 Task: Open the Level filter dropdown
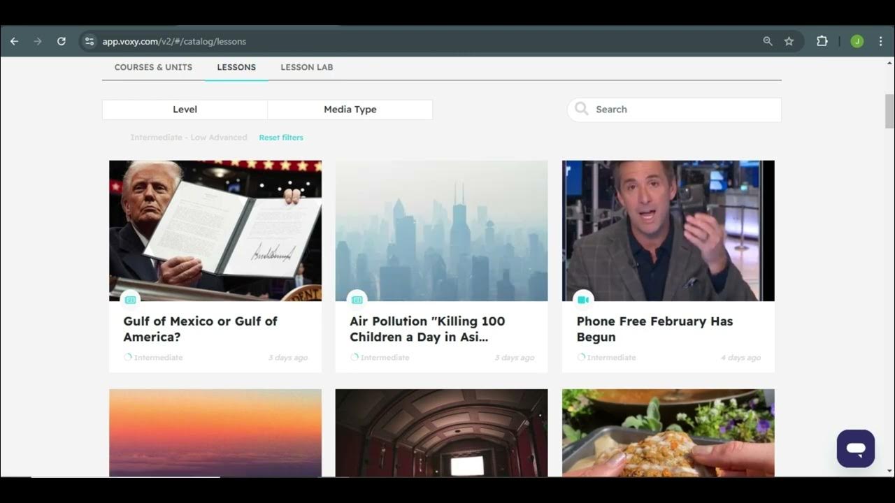pyautogui.click(x=185, y=110)
